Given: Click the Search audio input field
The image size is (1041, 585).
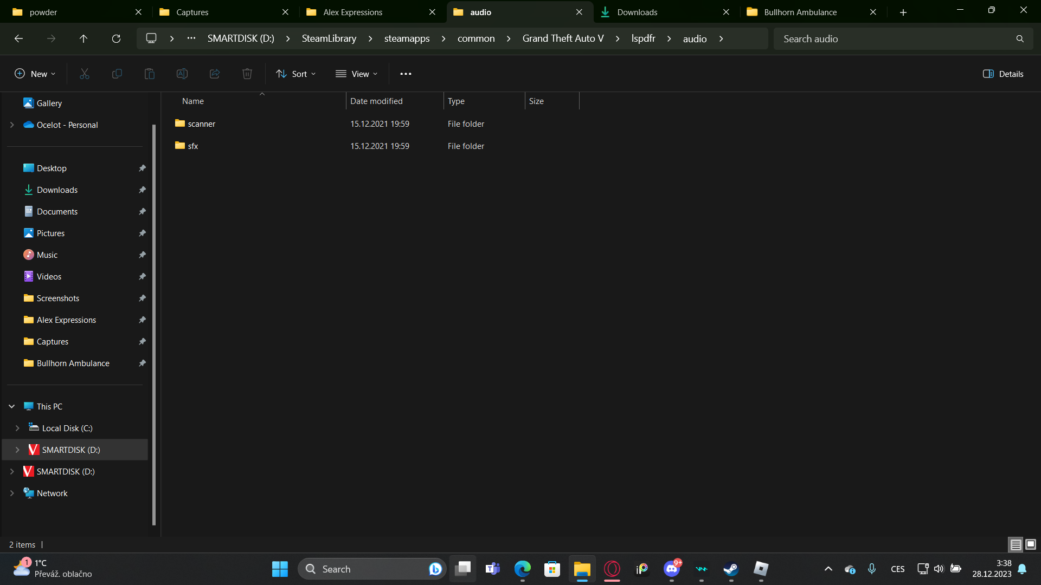Looking at the screenshot, I should 895,38.
